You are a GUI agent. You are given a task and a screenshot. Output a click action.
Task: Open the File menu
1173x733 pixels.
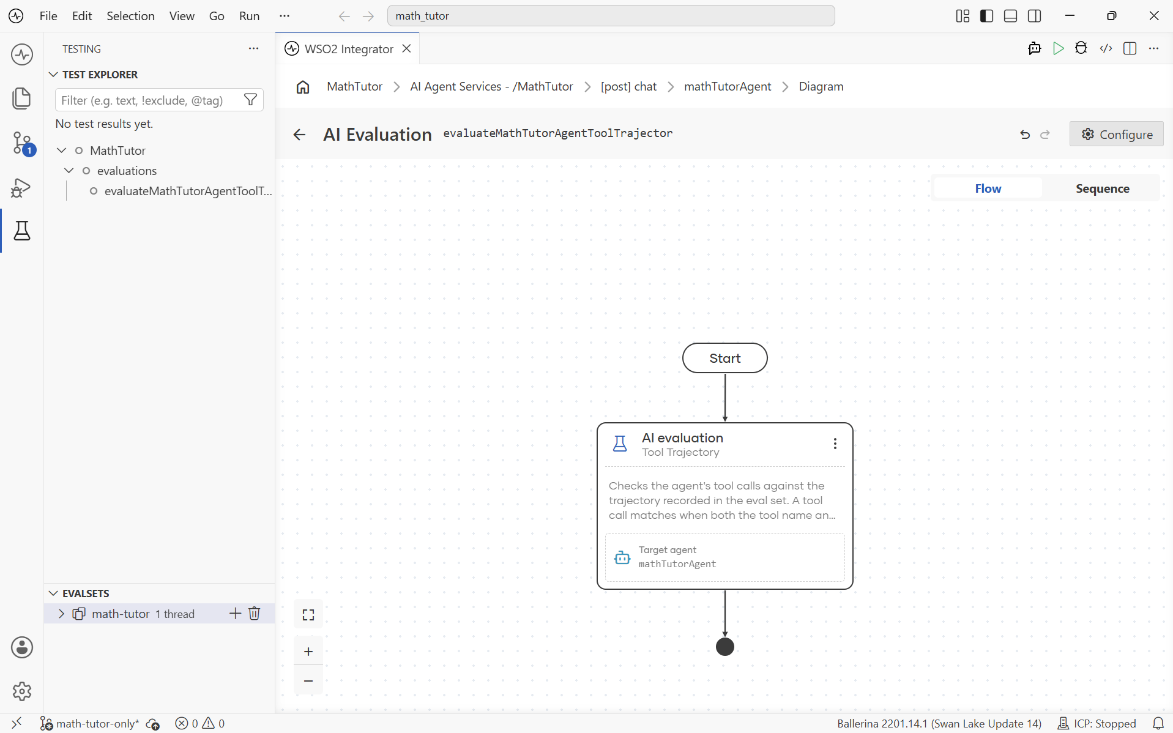48,16
